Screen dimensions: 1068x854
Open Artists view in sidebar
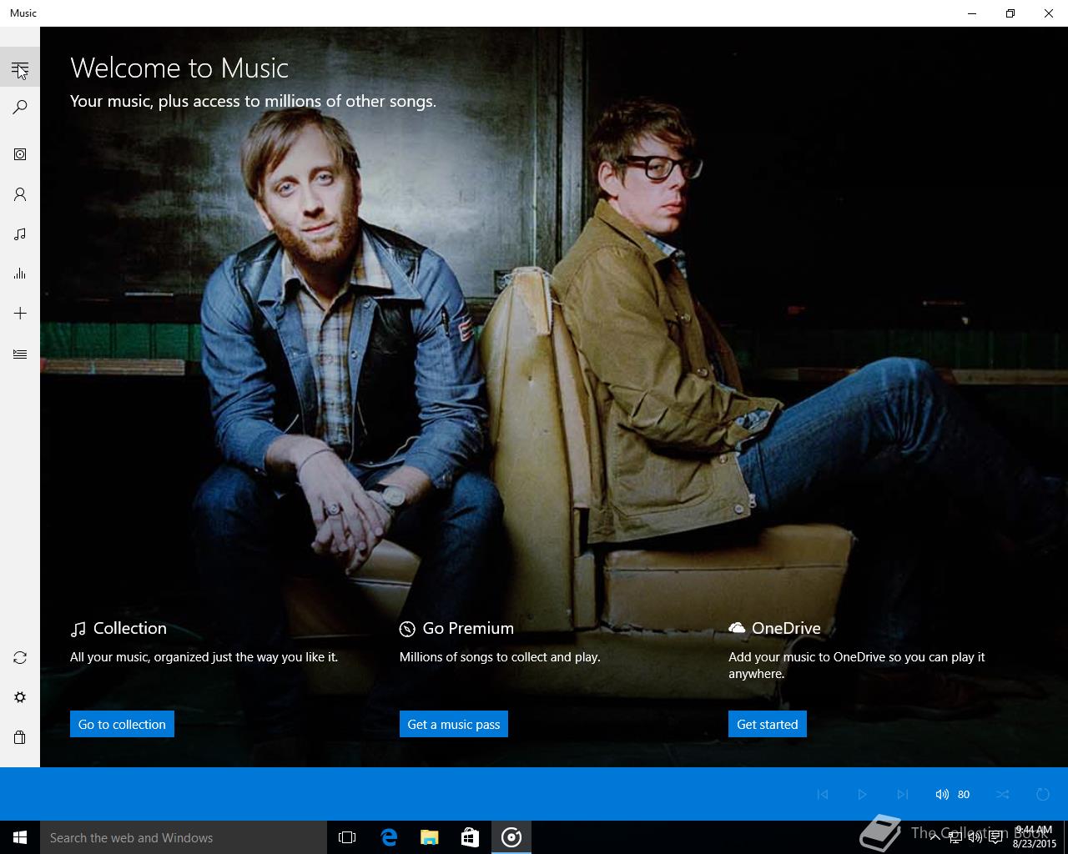20,194
